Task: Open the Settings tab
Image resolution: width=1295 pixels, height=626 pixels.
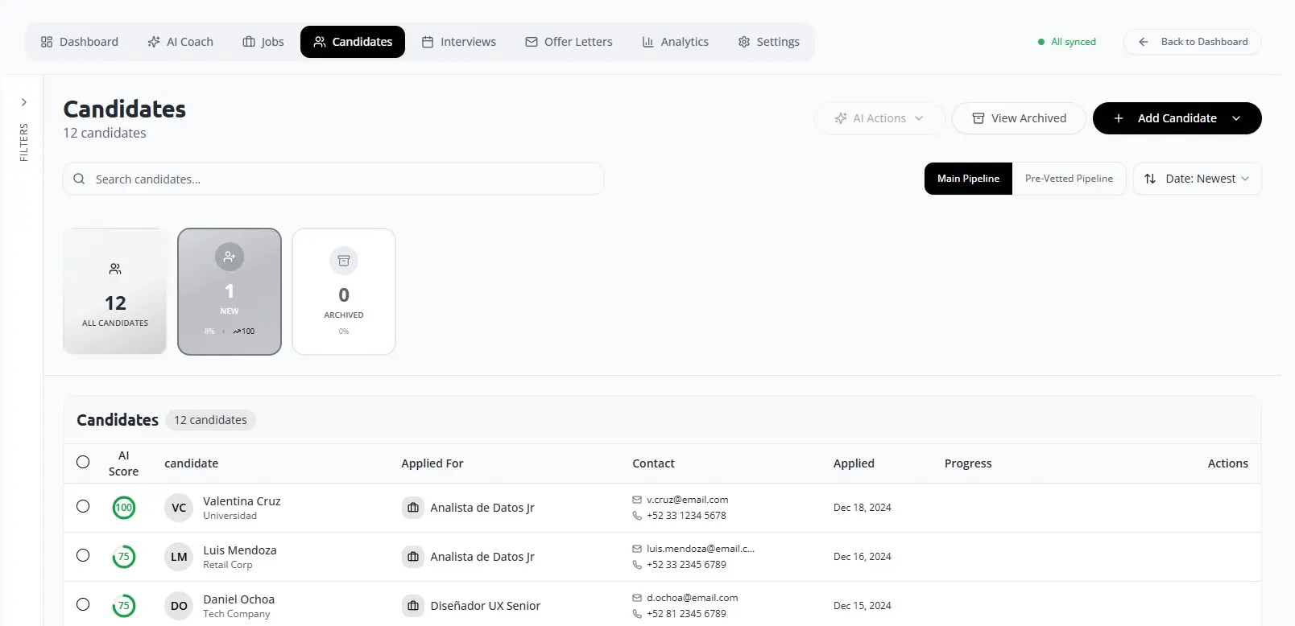Action: pos(769,42)
